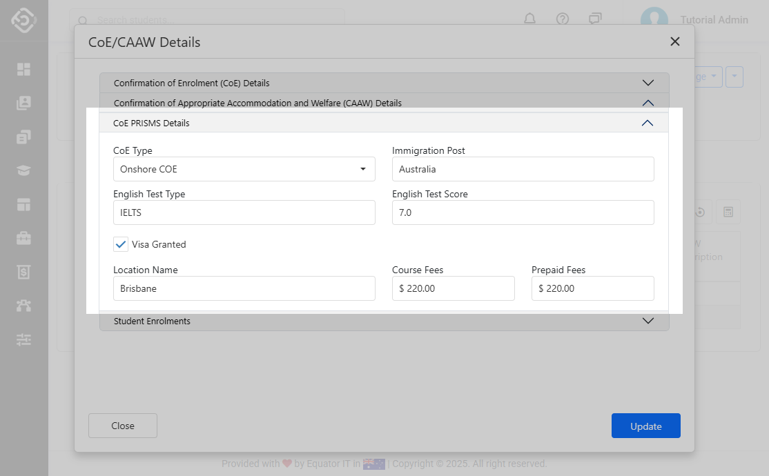Expand the Student Enrolments section
Screen dimensions: 769x476
(384, 321)
